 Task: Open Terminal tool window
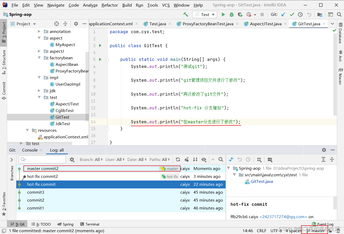[90, 224]
